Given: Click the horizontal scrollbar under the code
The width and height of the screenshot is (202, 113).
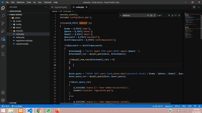Looking at the screenshot, I should (x=115, y=103).
